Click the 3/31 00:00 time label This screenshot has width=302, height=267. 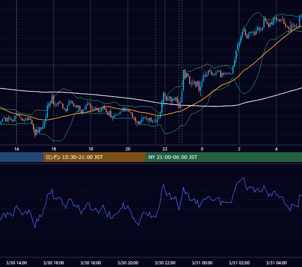click(202, 263)
